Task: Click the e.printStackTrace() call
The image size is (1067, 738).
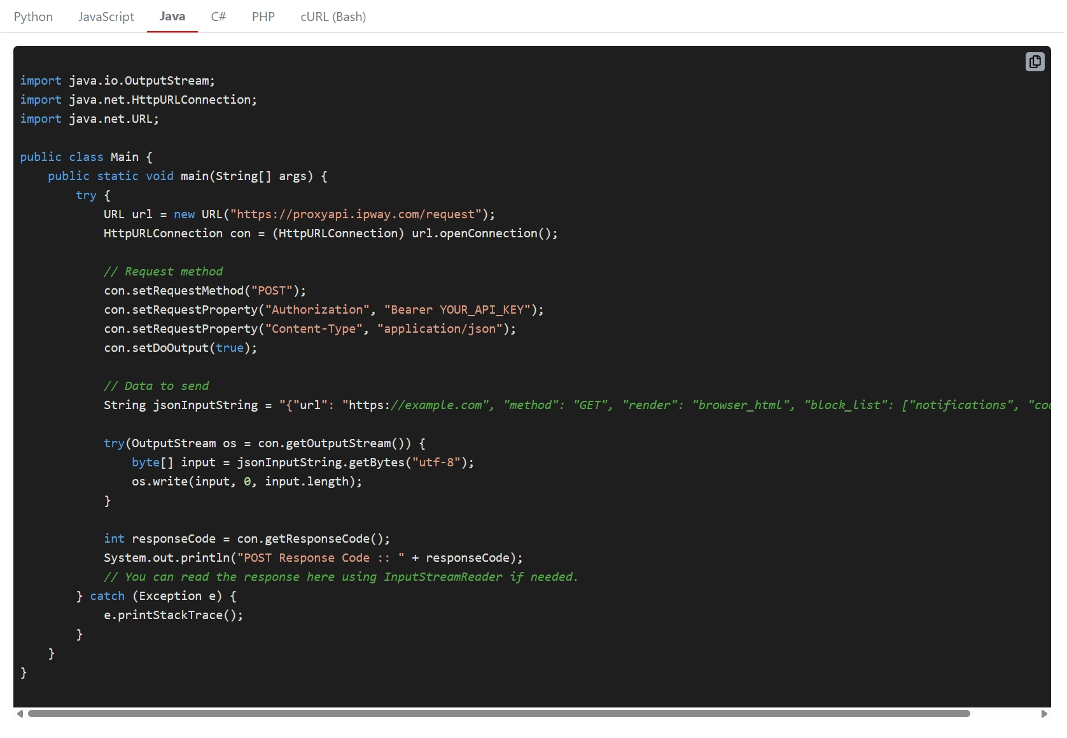Action: (x=173, y=615)
